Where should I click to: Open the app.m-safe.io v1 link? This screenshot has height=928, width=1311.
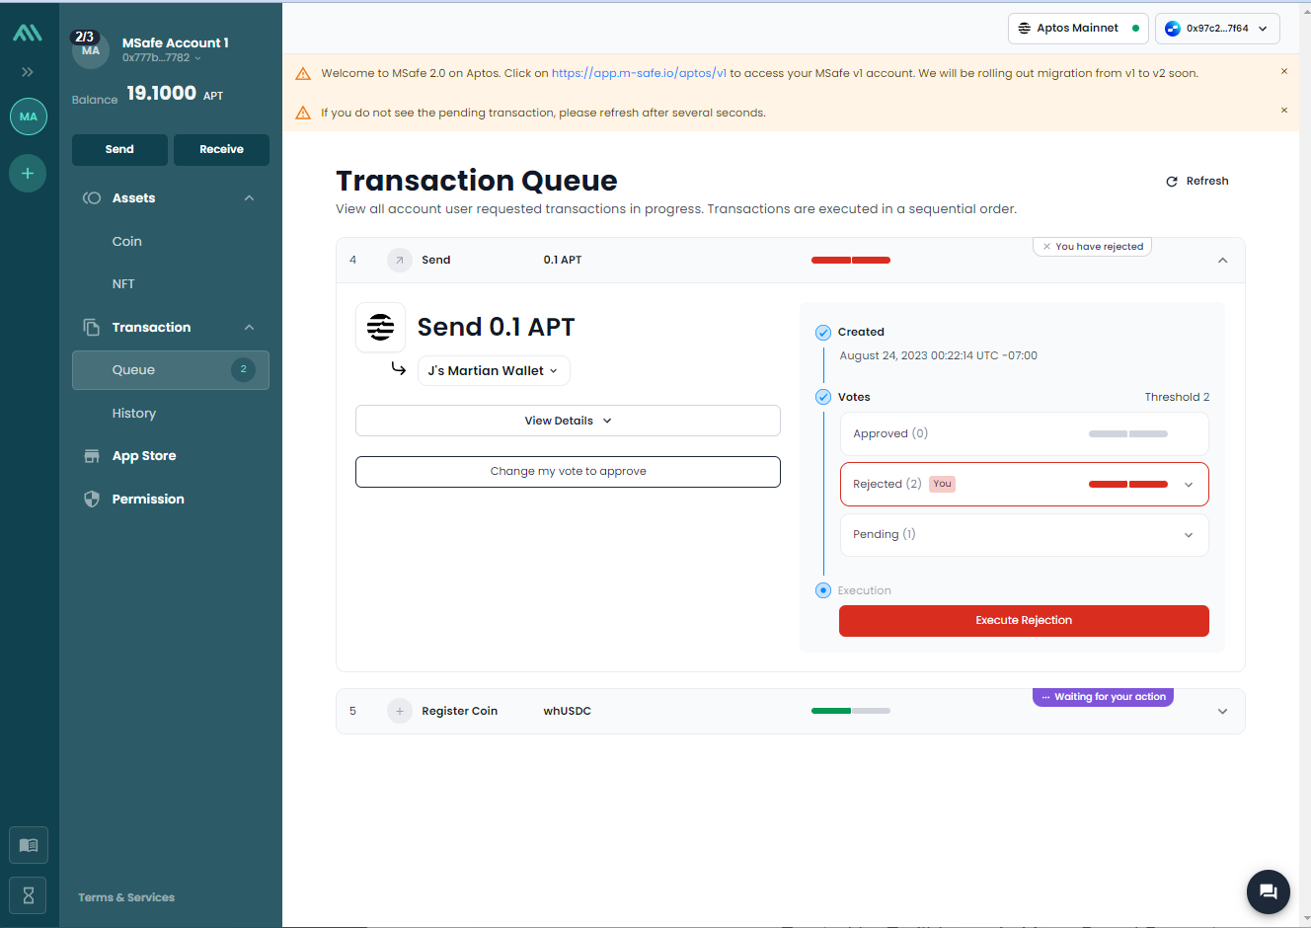tap(639, 73)
